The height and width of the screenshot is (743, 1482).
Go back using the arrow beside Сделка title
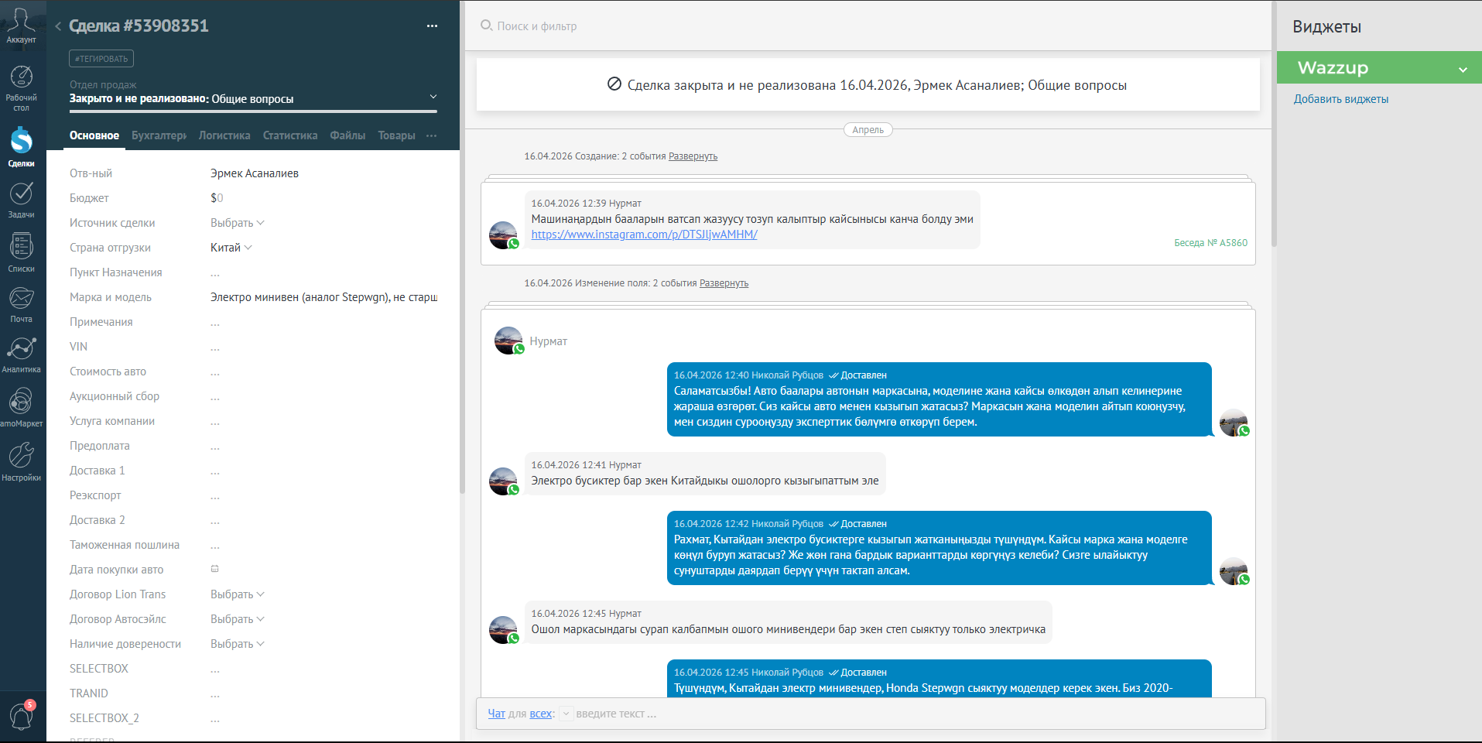(58, 26)
